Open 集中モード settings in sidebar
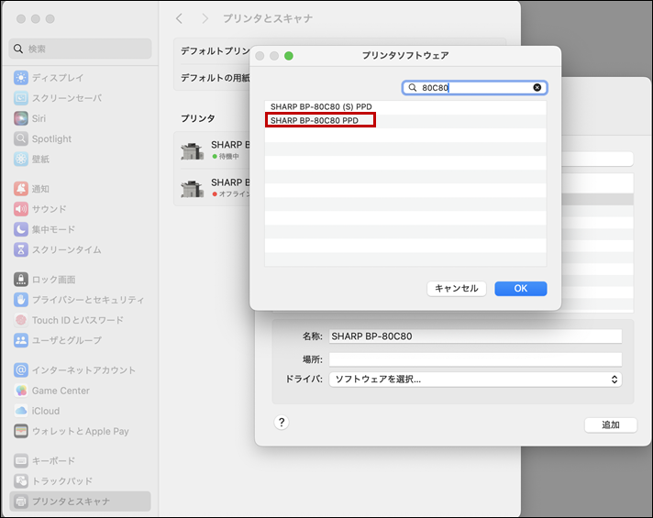 click(44, 229)
